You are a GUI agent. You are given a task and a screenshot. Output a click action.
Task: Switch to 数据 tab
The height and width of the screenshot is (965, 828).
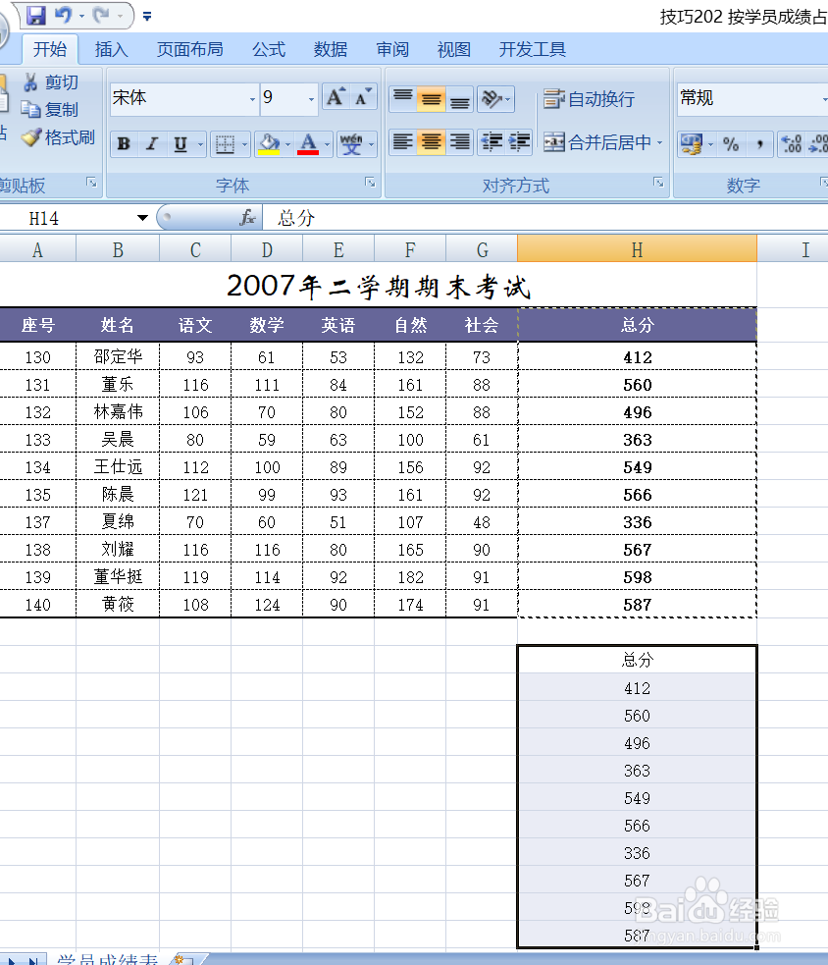pyautogui.click(x=331, y=49)
